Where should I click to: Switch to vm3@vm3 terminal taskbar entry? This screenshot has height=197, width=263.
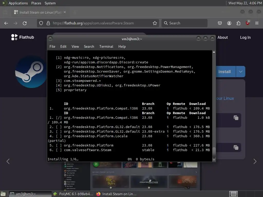[x=30, y=194]
